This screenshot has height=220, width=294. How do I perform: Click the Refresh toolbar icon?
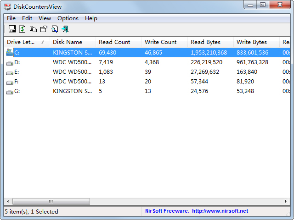23,29
